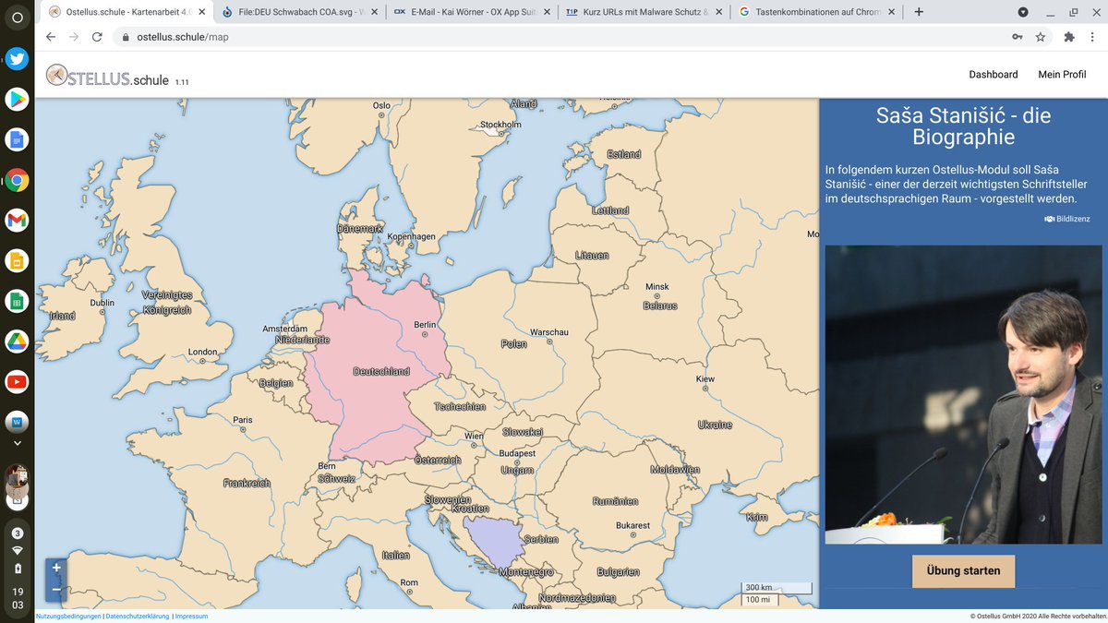Viewport: 1108px width, 623px height.
Task: Click the Ukraine country label
Action: click(715, 425)
